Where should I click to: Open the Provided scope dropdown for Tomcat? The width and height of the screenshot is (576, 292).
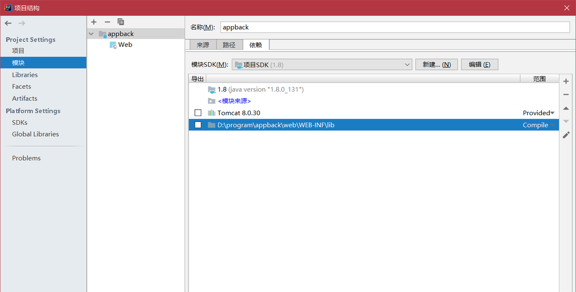coord(539,112)
